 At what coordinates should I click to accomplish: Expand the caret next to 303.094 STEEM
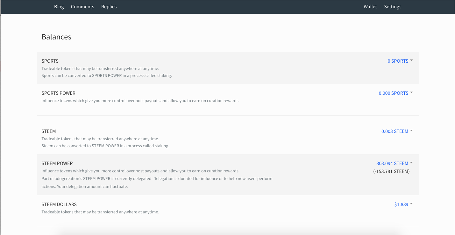(411, 163)
